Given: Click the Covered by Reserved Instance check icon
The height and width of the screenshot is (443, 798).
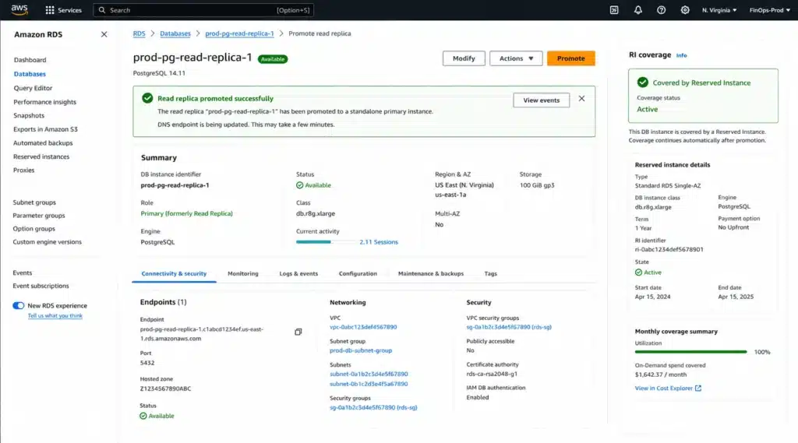Looking at the screenshot, I should [643, 83].
